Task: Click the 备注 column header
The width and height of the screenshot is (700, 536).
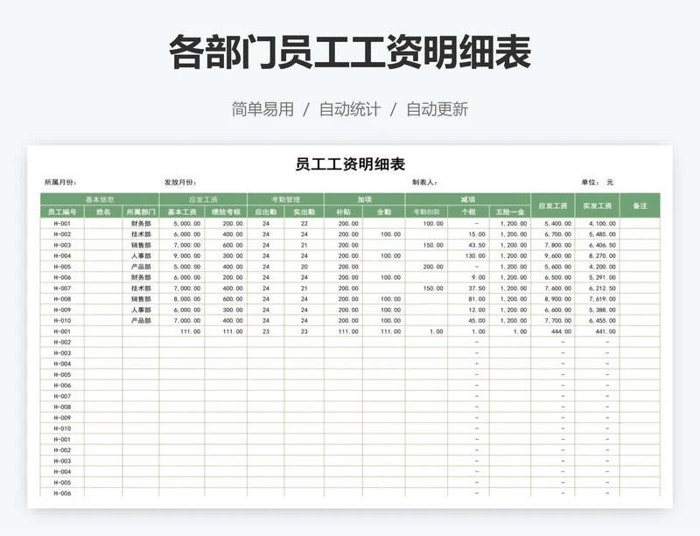Action: 640,205
